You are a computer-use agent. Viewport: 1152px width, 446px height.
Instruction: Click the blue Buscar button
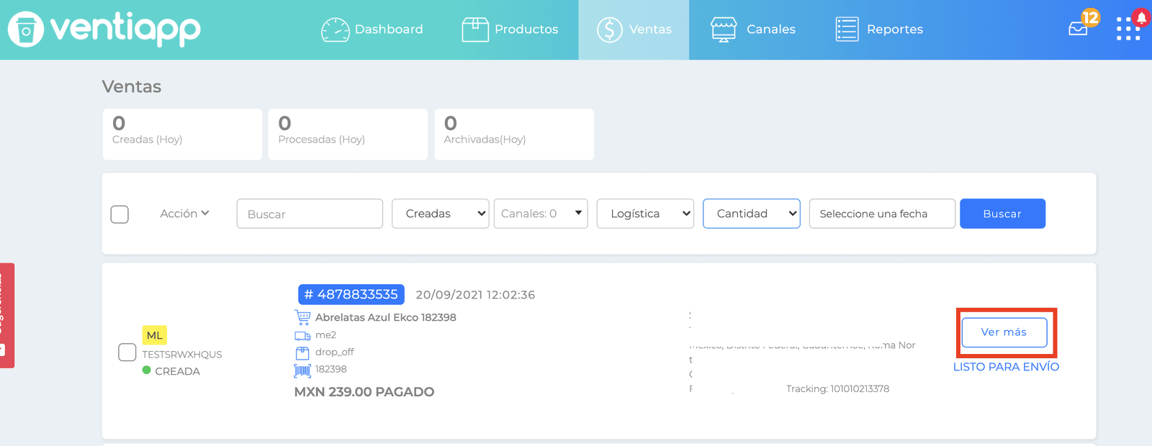(1002, 214)
